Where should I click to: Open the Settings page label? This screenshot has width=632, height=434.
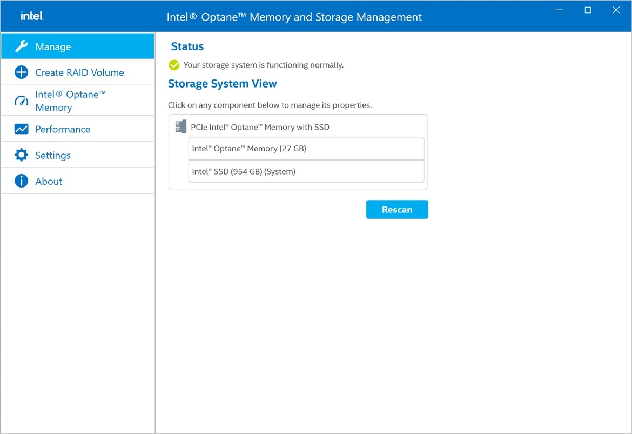(x=53, y=155)
